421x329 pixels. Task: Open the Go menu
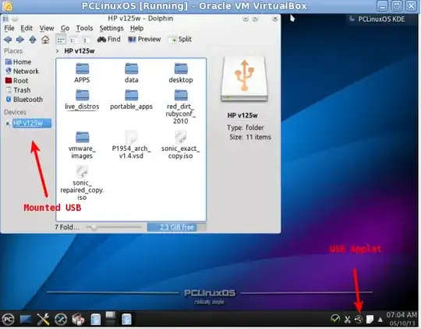[65, 28]
